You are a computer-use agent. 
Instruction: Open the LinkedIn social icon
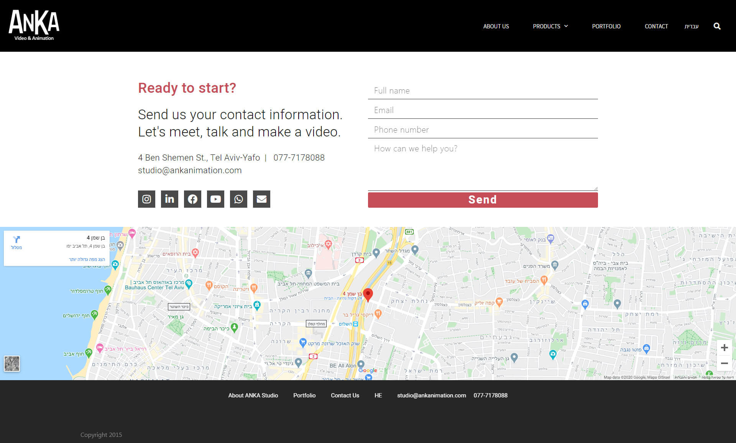[x=169, y=199]
